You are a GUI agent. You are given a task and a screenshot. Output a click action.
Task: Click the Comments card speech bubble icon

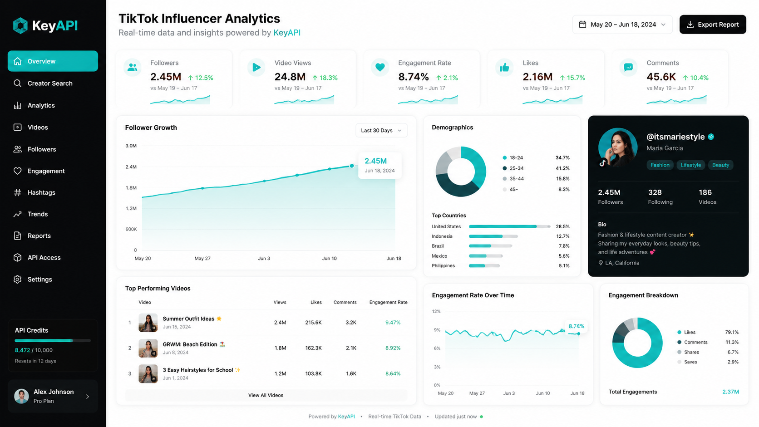click(628, 67)
